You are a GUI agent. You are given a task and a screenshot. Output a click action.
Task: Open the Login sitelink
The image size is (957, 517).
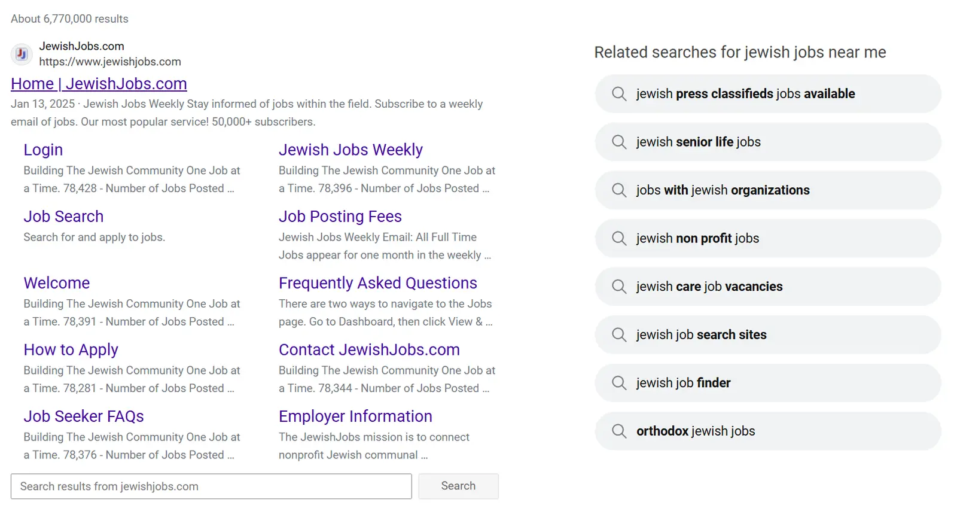tap(43, 150)
